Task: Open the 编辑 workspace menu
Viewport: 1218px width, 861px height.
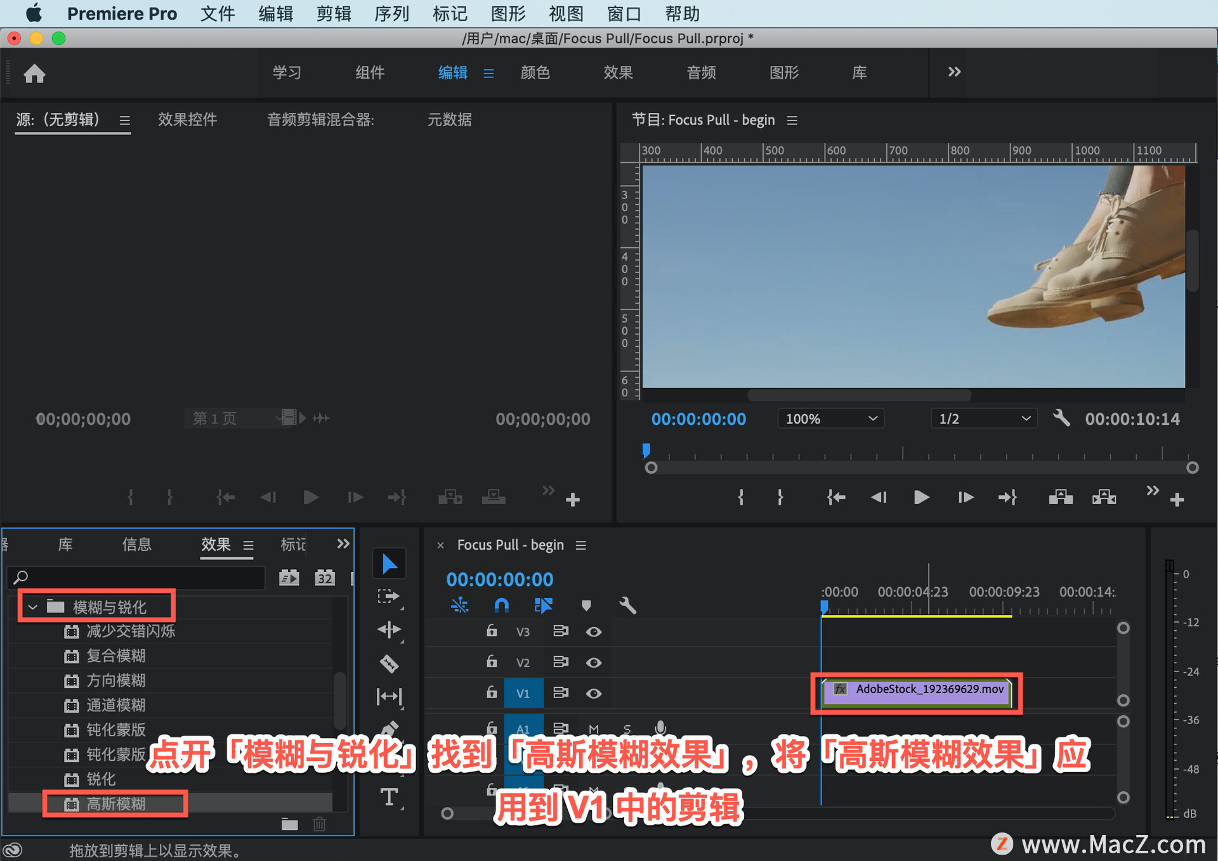Action: (488, 74)
